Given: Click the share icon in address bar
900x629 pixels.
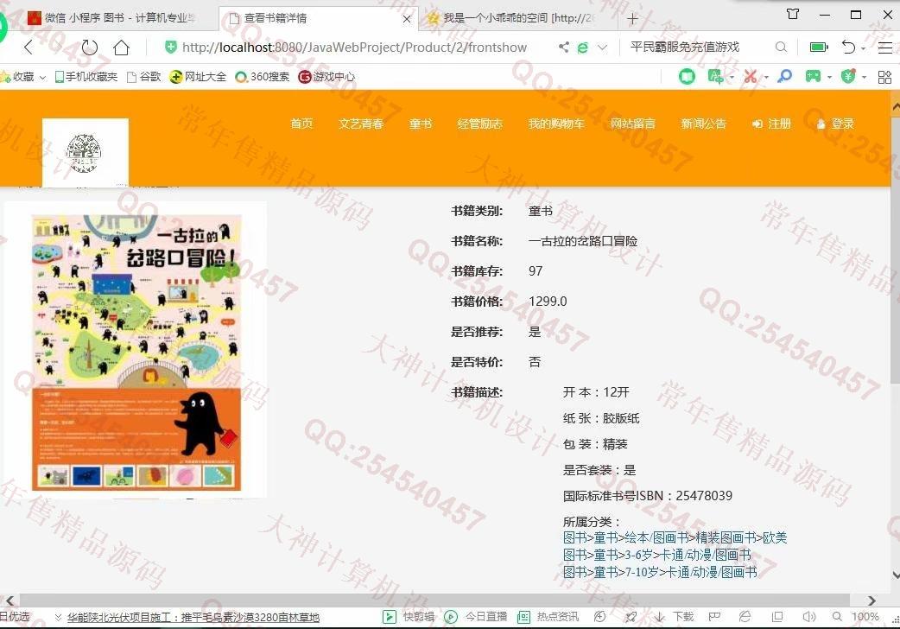Looking at the screenshot, I should click(x=564, y=48).
